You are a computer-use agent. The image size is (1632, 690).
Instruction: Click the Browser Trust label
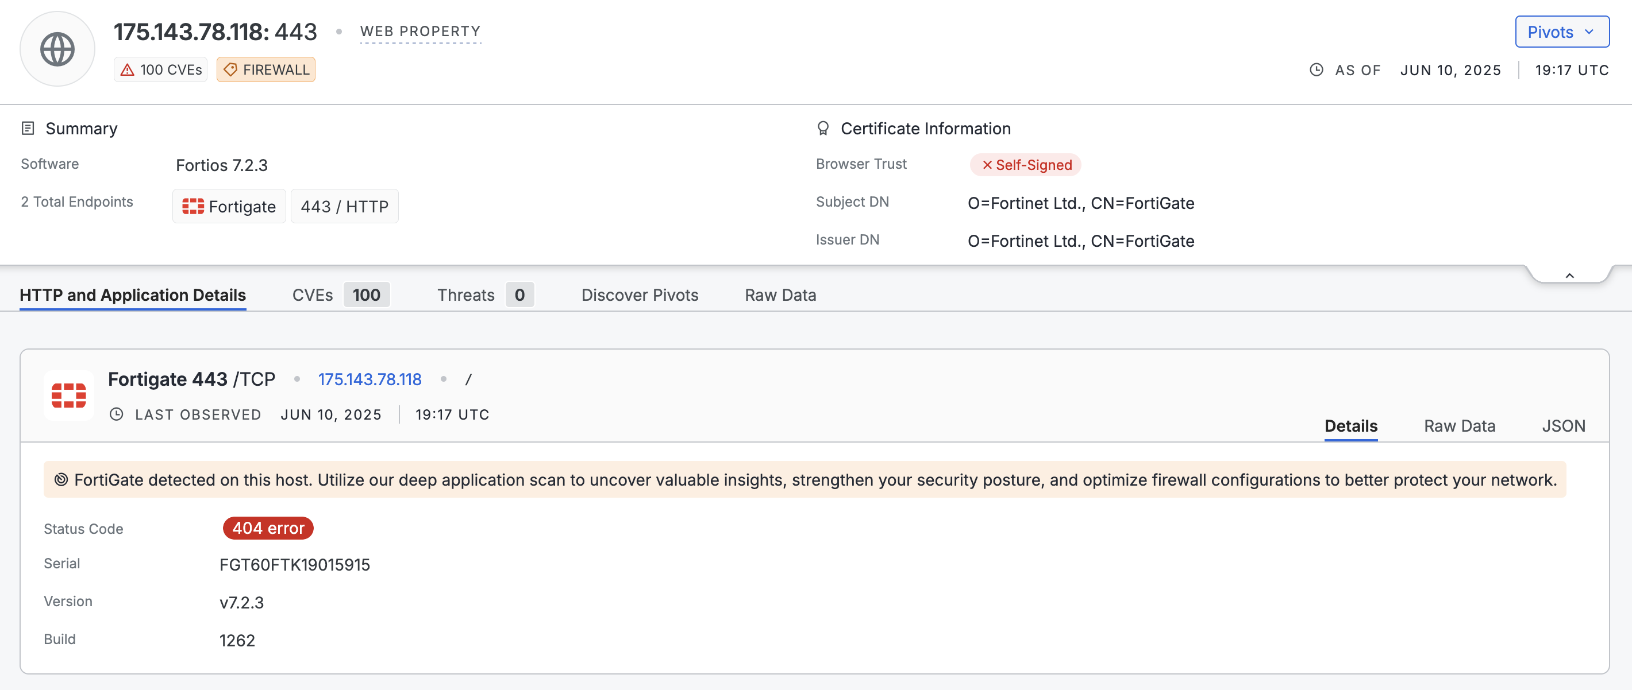[861, 164]
